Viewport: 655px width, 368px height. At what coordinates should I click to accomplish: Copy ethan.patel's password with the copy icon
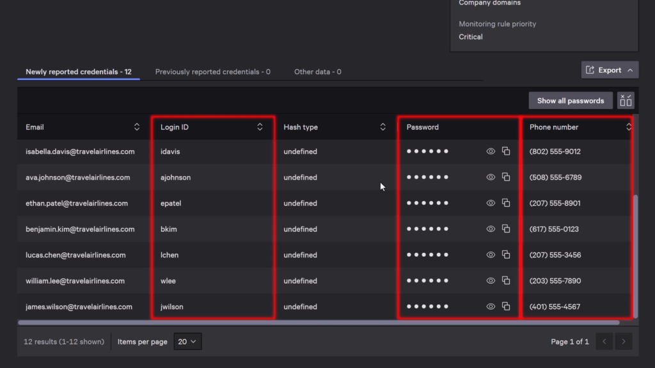(506, 203)
